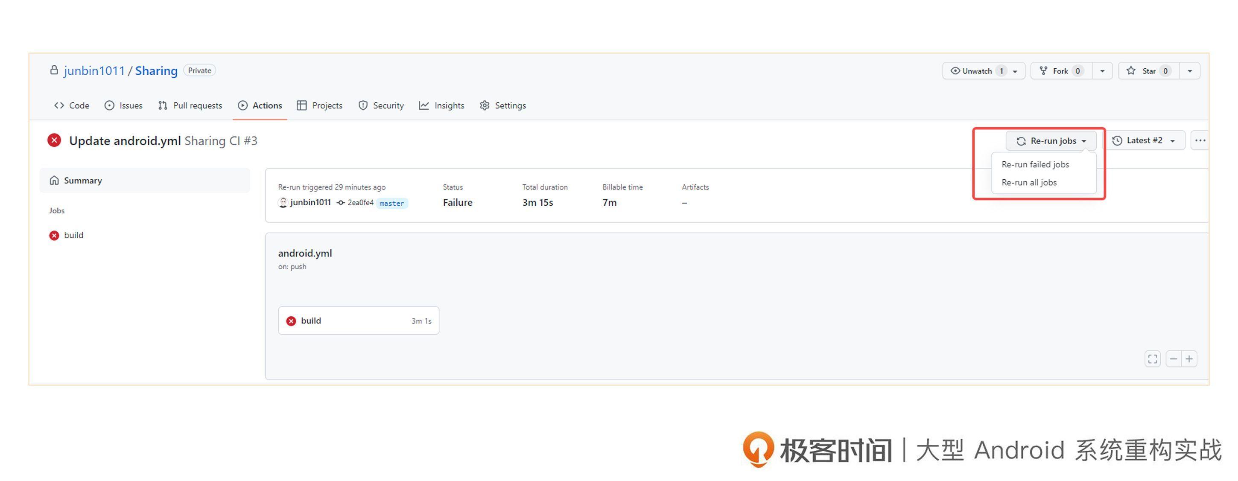The width and height of the screenshot is (1238, 481).
Task: Click the fullscreen workflow graph icon
Action: [1153, 359]
